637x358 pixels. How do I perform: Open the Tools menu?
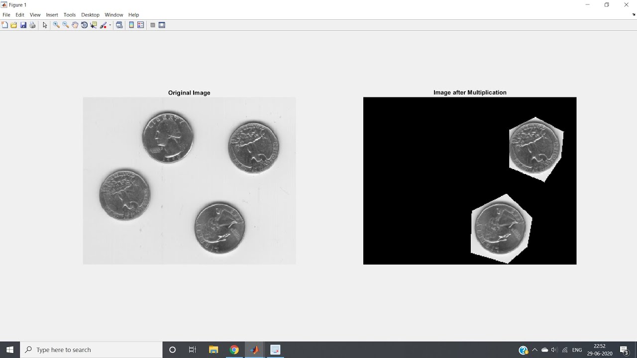(70, 15)
